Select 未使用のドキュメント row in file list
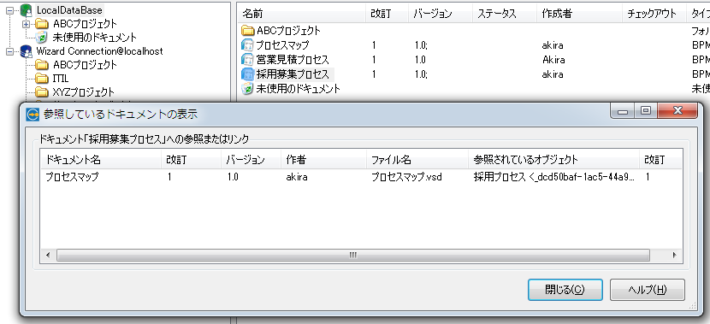This screenshot has height=324, width=710. 474,89
